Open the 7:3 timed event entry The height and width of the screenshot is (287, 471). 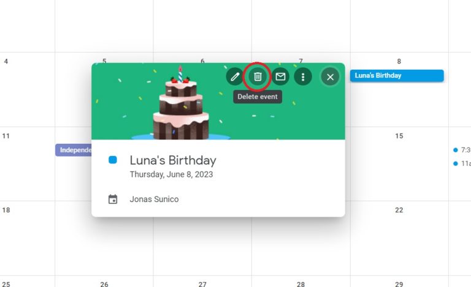point(462,150)
